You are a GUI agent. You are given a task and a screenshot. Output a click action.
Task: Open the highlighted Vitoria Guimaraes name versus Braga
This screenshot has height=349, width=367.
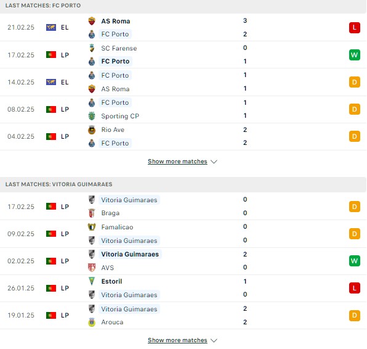pyautogui.click(x=129, y=200)
